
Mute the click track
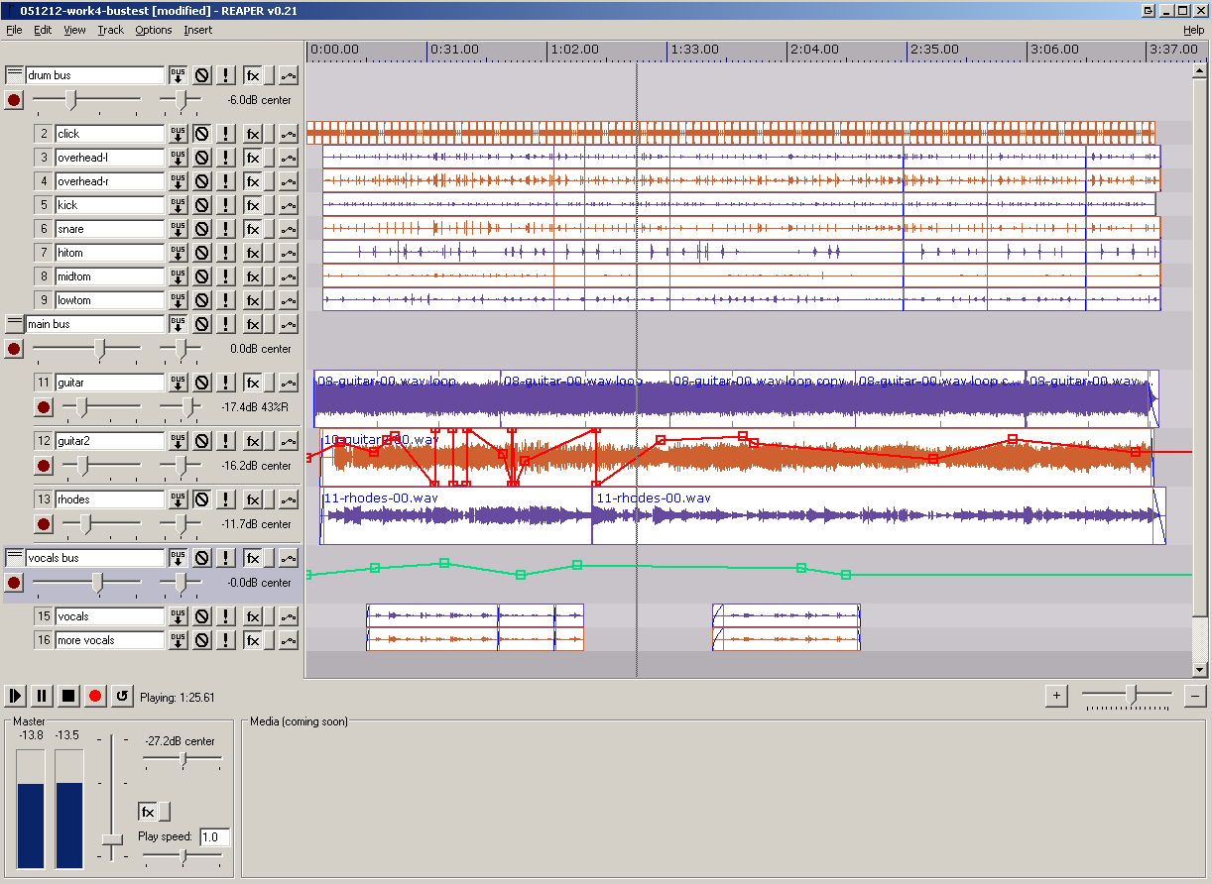point(201,134)
